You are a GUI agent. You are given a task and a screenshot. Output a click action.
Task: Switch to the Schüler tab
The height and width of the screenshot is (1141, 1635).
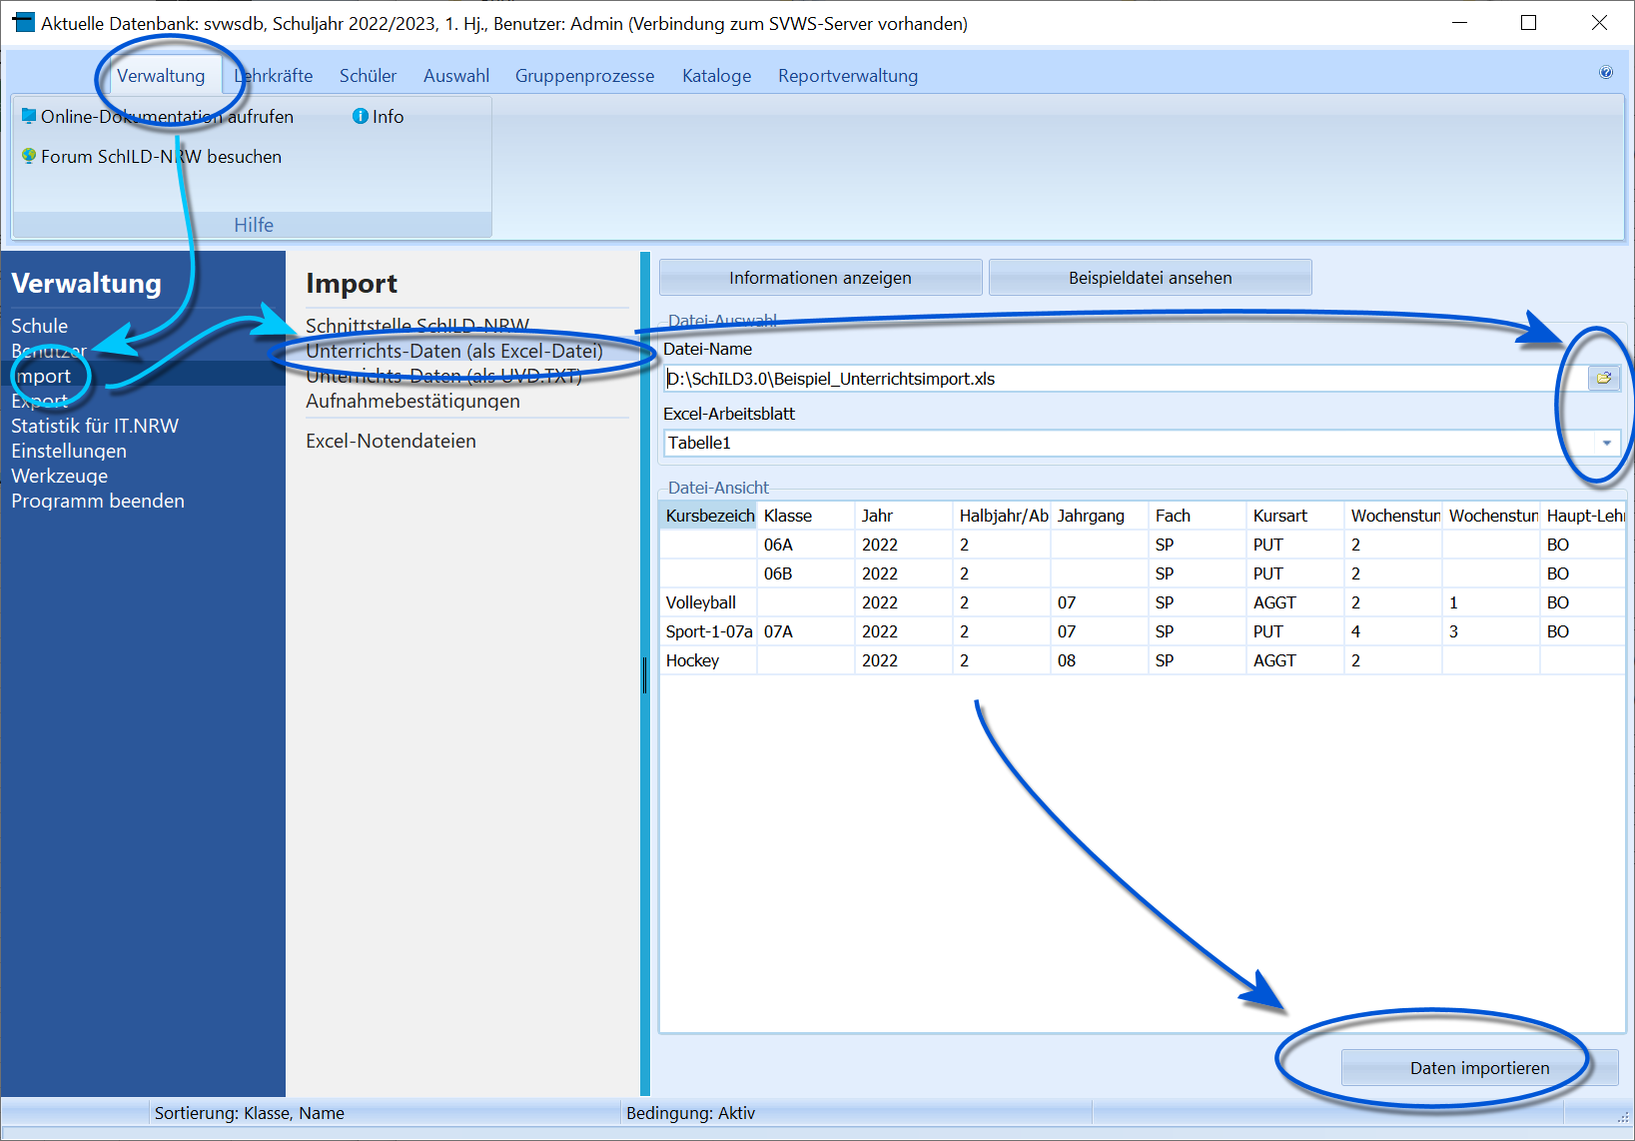[x=368, y=76]
